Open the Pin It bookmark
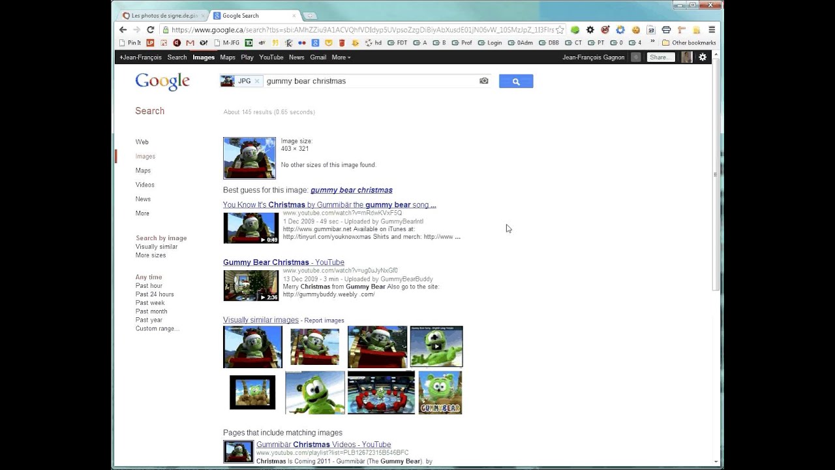835x470 pixels. [130, 42]
